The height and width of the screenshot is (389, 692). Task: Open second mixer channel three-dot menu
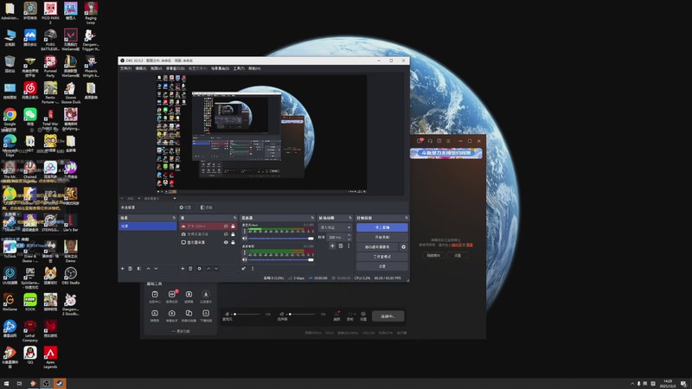(245, 252)
